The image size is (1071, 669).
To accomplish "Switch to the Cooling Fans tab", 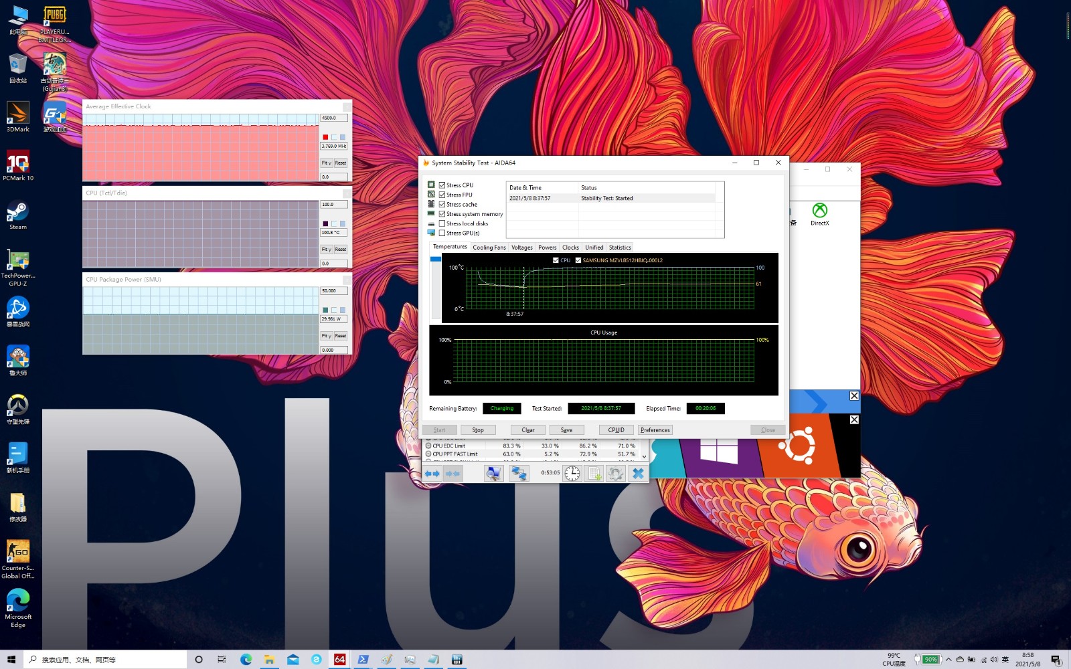I will coord(489,248).
